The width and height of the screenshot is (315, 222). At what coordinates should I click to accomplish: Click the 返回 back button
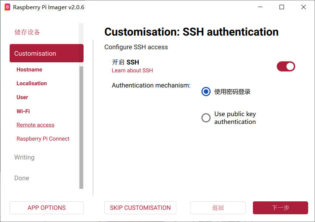pyautogui.click(x=218, y=208)
